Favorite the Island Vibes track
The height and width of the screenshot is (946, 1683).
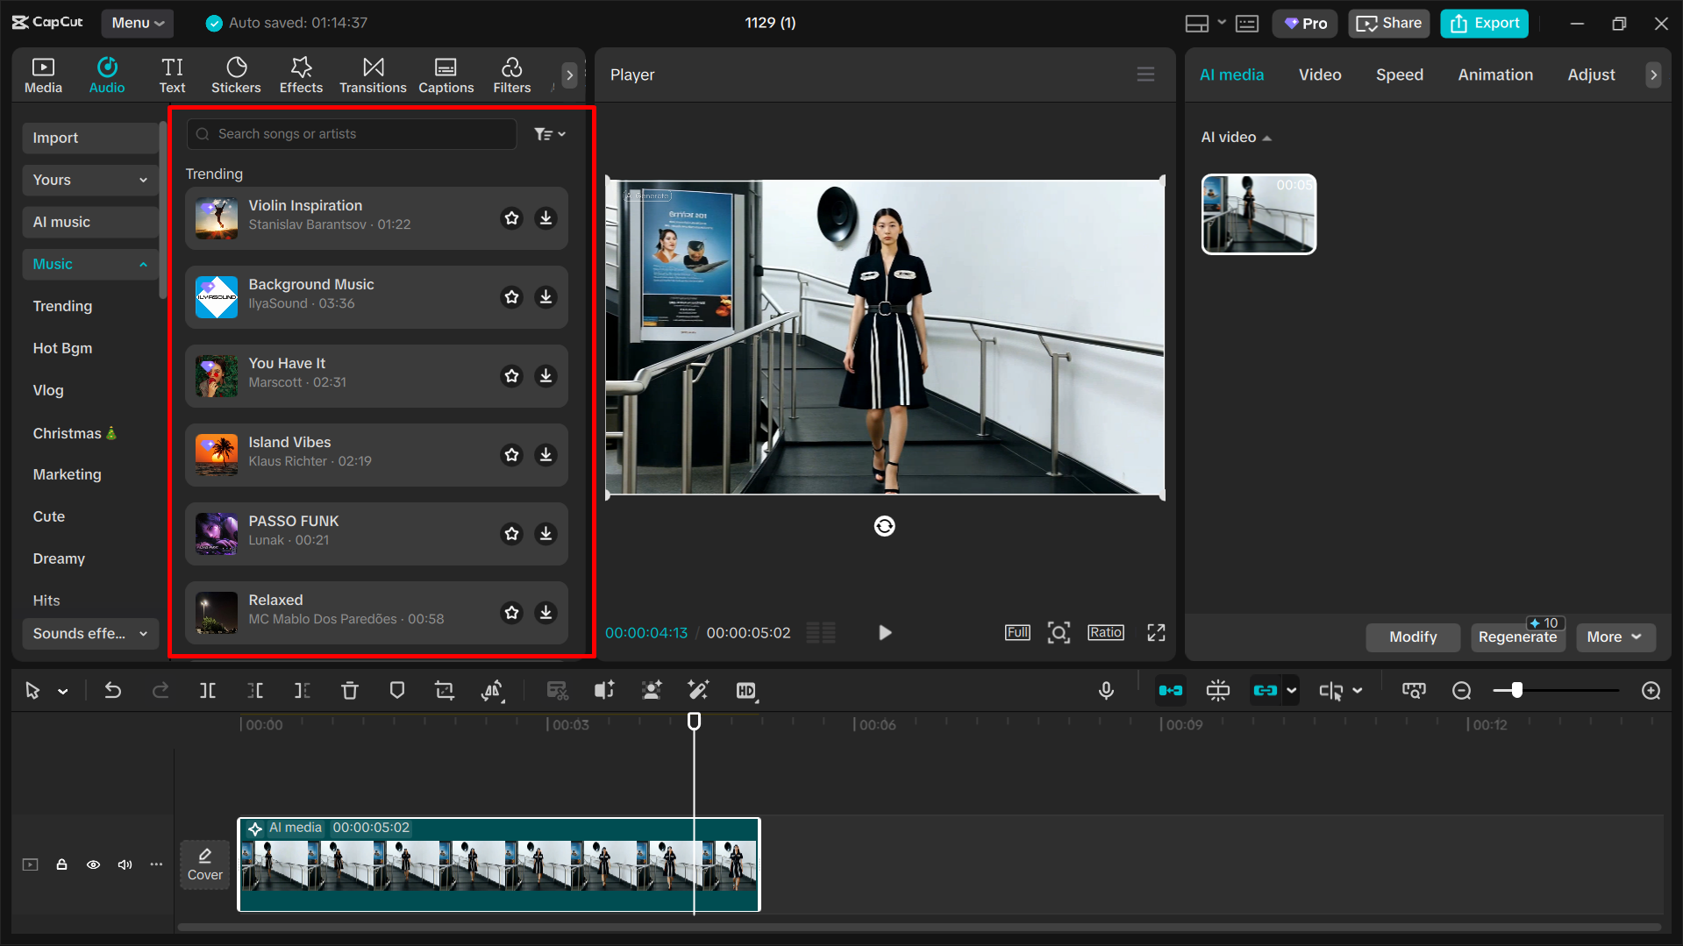[511, 454]
